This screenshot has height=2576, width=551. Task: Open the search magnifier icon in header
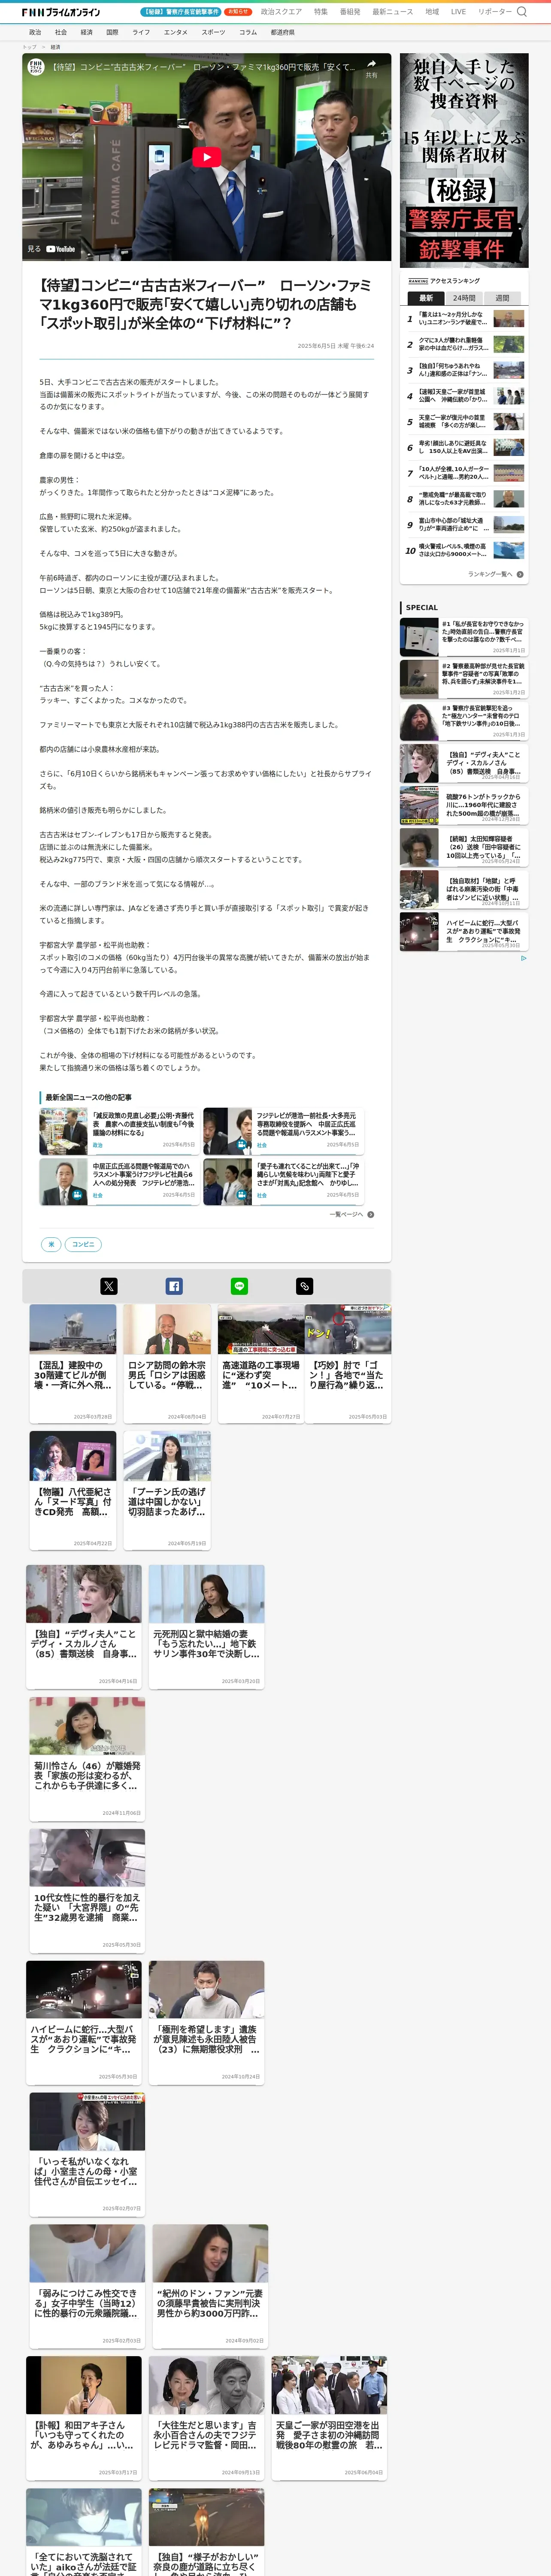(521, 12)
